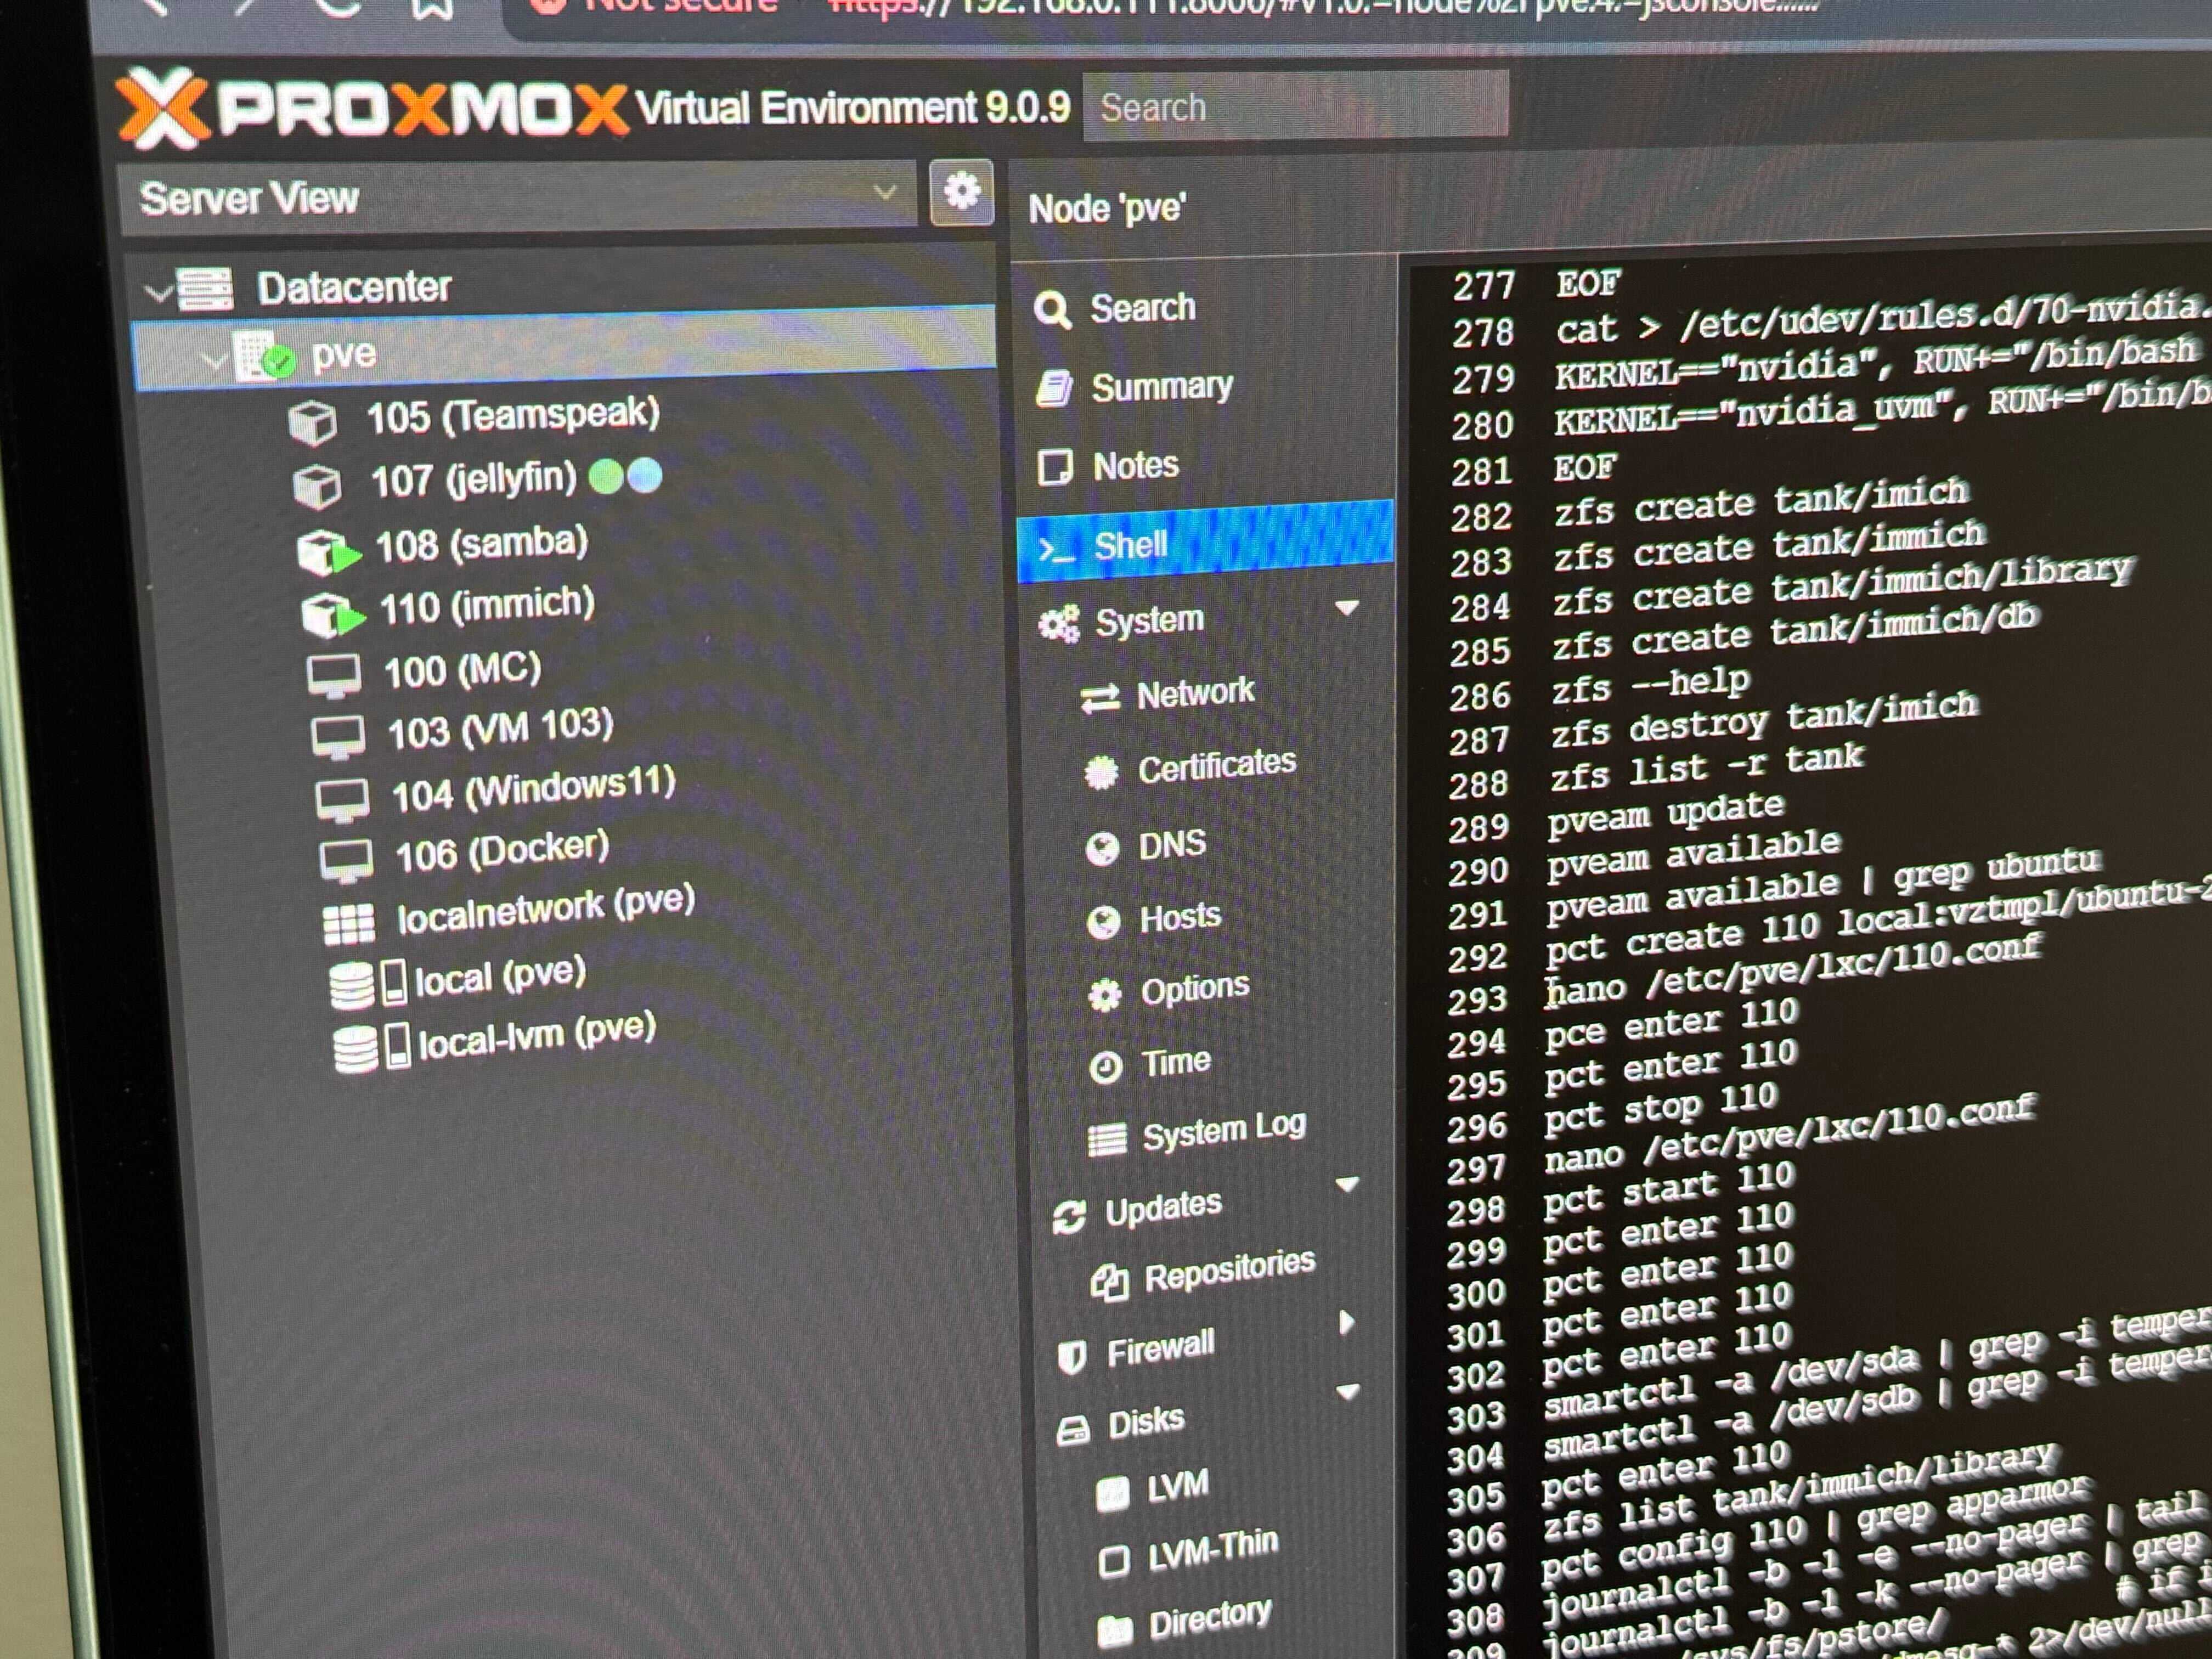Click the Repositories icon
This screenshot has height=1659, width=2212.
1110,1283
